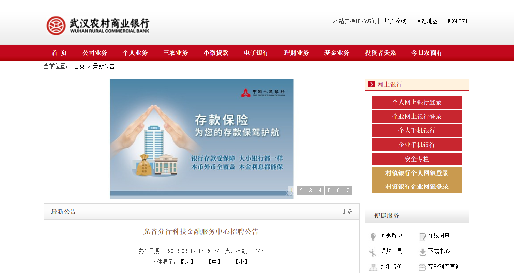This screenshot has width=514, height=273.
Task: Open the 问题解决 lightbulb icon
Action: coord(373,236)
